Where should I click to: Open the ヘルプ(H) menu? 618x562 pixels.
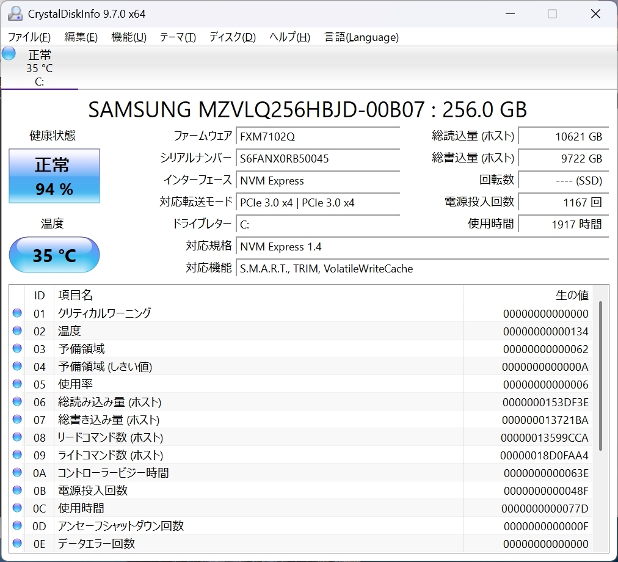coord(289,37)
